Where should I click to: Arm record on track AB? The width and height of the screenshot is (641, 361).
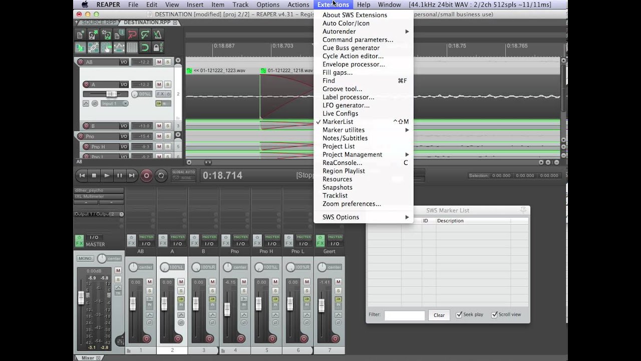(x=81, y=62)
